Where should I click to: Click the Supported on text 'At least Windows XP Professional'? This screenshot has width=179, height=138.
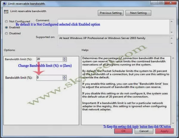point(102,38)
